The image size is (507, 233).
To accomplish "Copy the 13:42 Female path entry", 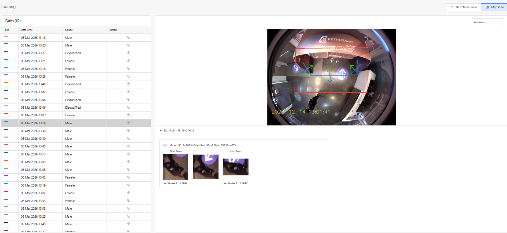I will coord(129,177).
